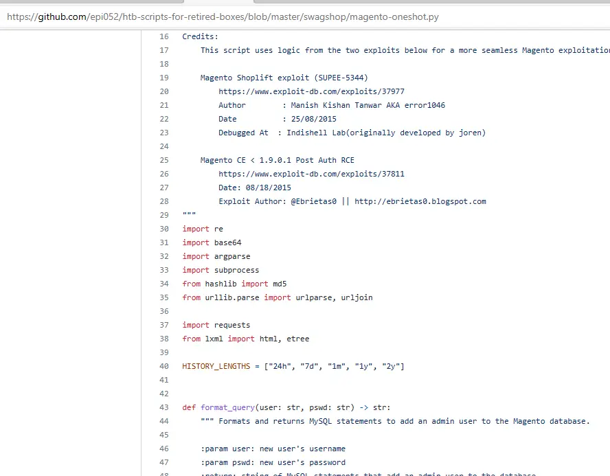Click the 'Credits:' text
610x476 pixels.
point(201,36)
